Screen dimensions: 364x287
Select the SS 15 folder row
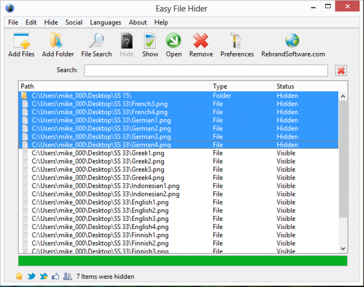tap(178, 96)
